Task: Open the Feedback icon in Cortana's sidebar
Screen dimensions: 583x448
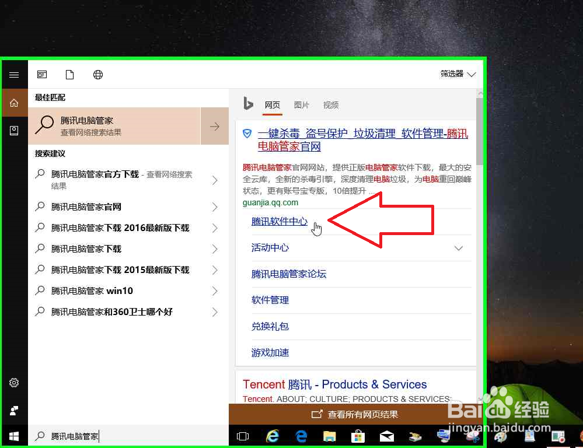Action: pos(15,410)
